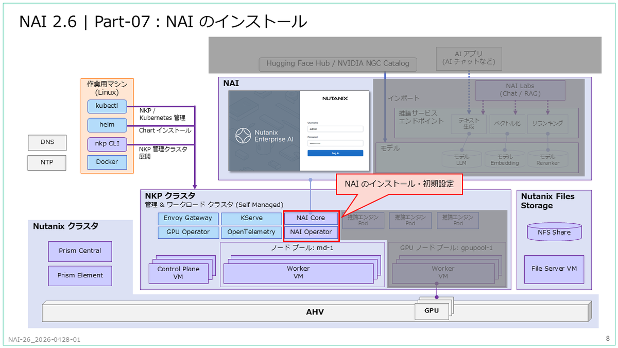
Task: Click the GPU Operator component
Action: [188, 232]
